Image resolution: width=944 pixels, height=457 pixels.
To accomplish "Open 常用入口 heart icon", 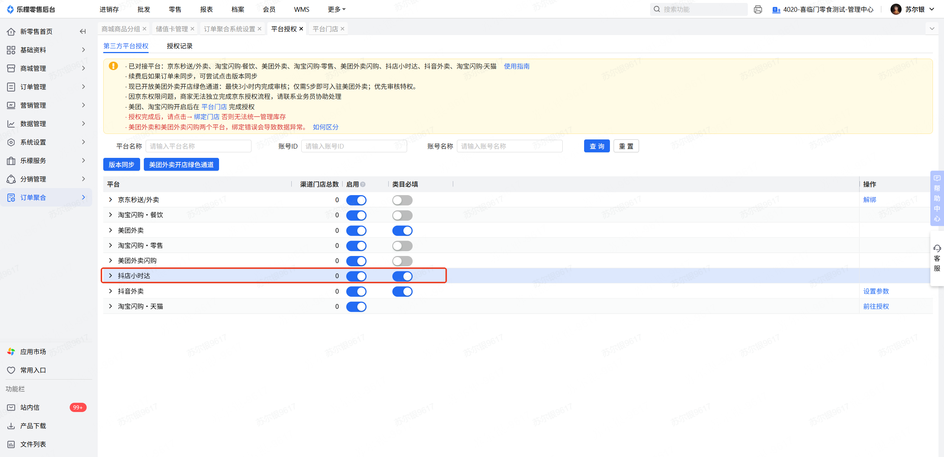I will [11, 370].
